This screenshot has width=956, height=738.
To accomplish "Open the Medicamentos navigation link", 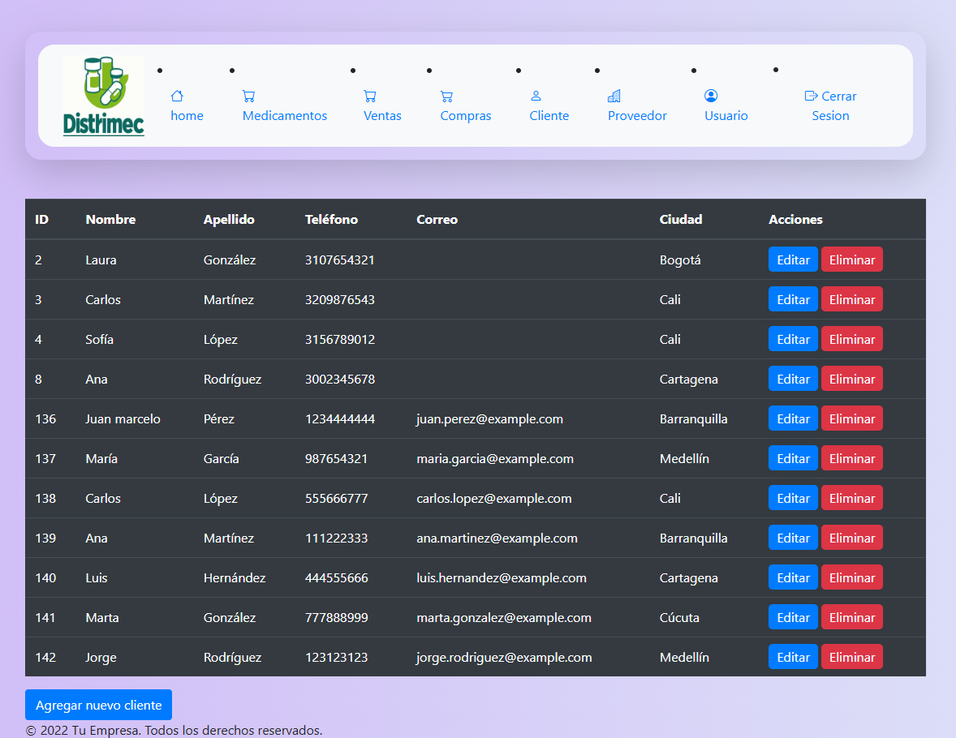I will 285,116.
